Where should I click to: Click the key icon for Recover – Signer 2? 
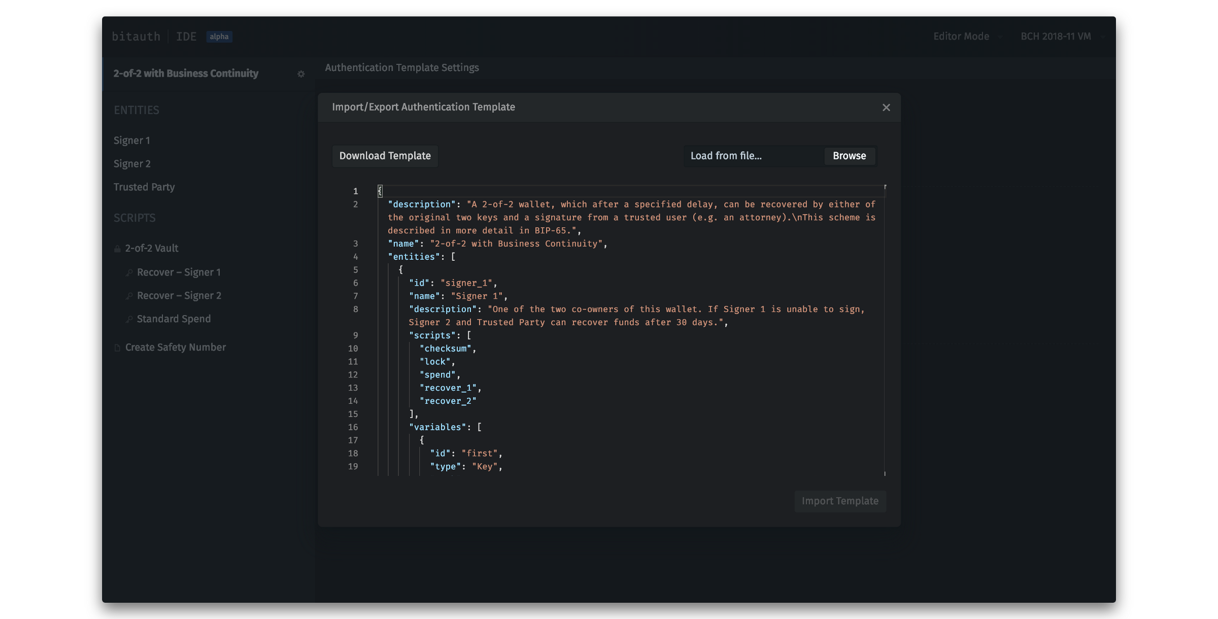coord(129,296)
